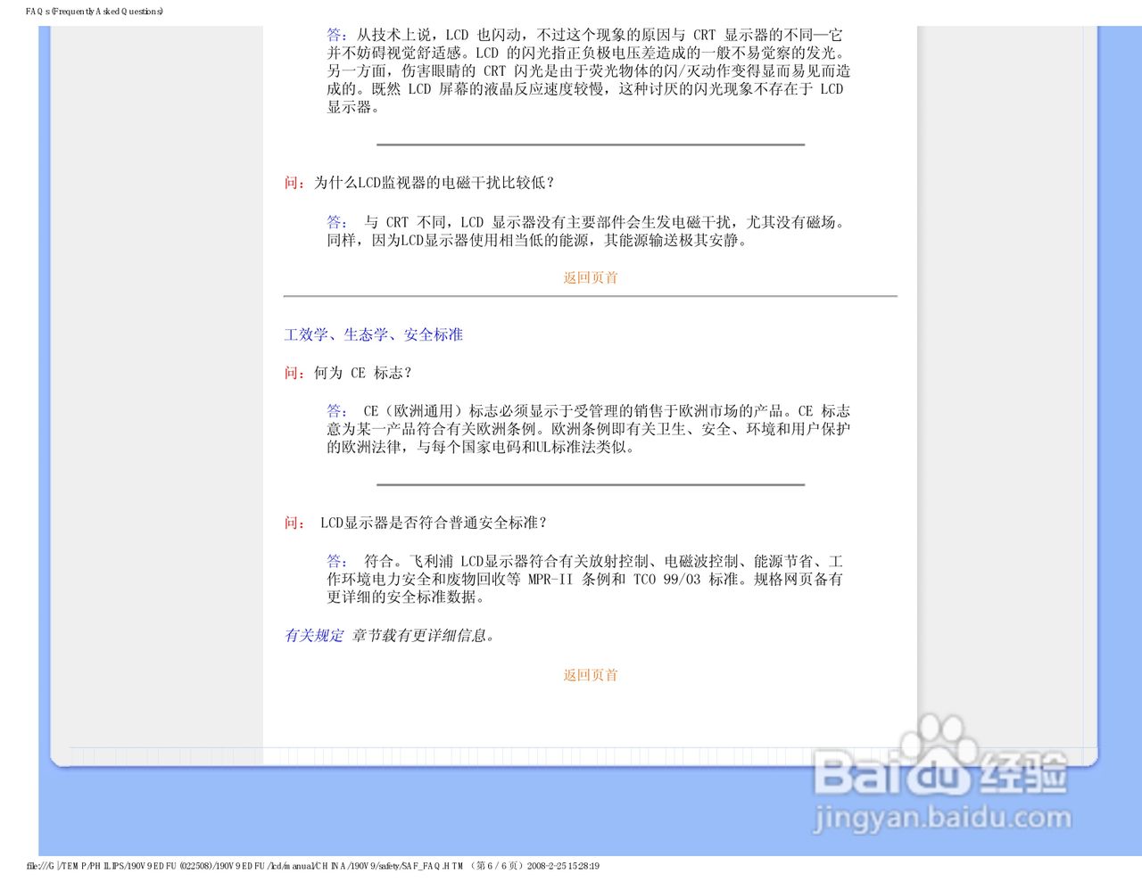This screenshot has width=1142, height=882.
Task: Click the answer paragraph about MPR-II 条例
Action: [x=589, y=580]
